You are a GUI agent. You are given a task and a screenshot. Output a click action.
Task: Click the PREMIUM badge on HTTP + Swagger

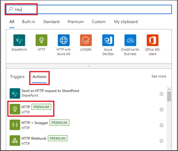(x=59, y=122)
